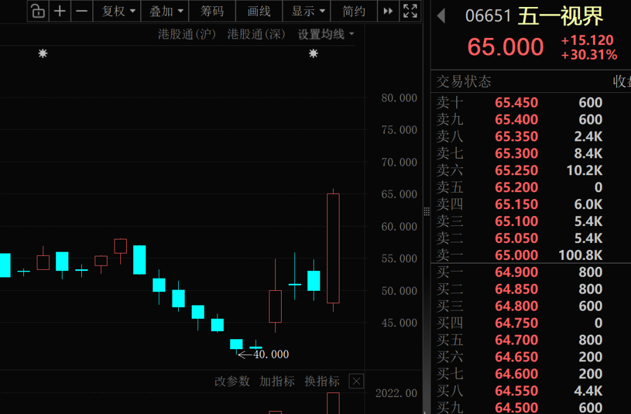Click the 买八 price 64.550

click(x=516, y=391)
